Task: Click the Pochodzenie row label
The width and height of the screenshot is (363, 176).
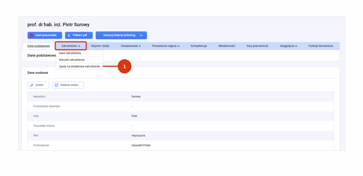Action: pos(41,145)
